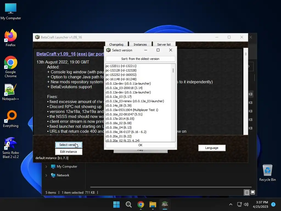Open File Explorer from taskbar
The image size is (281, 211).
point(153,204)
